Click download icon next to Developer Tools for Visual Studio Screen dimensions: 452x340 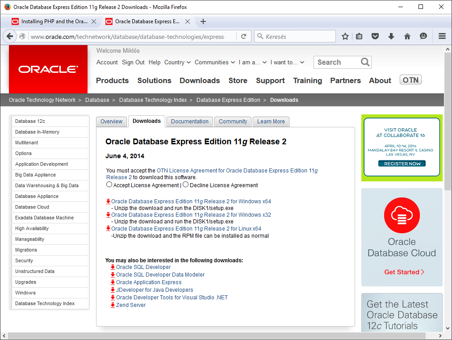click(x=113, y=297)
